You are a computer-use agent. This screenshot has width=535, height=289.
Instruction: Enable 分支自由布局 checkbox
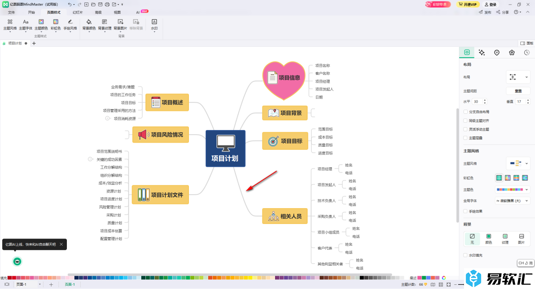pos(466,112)
